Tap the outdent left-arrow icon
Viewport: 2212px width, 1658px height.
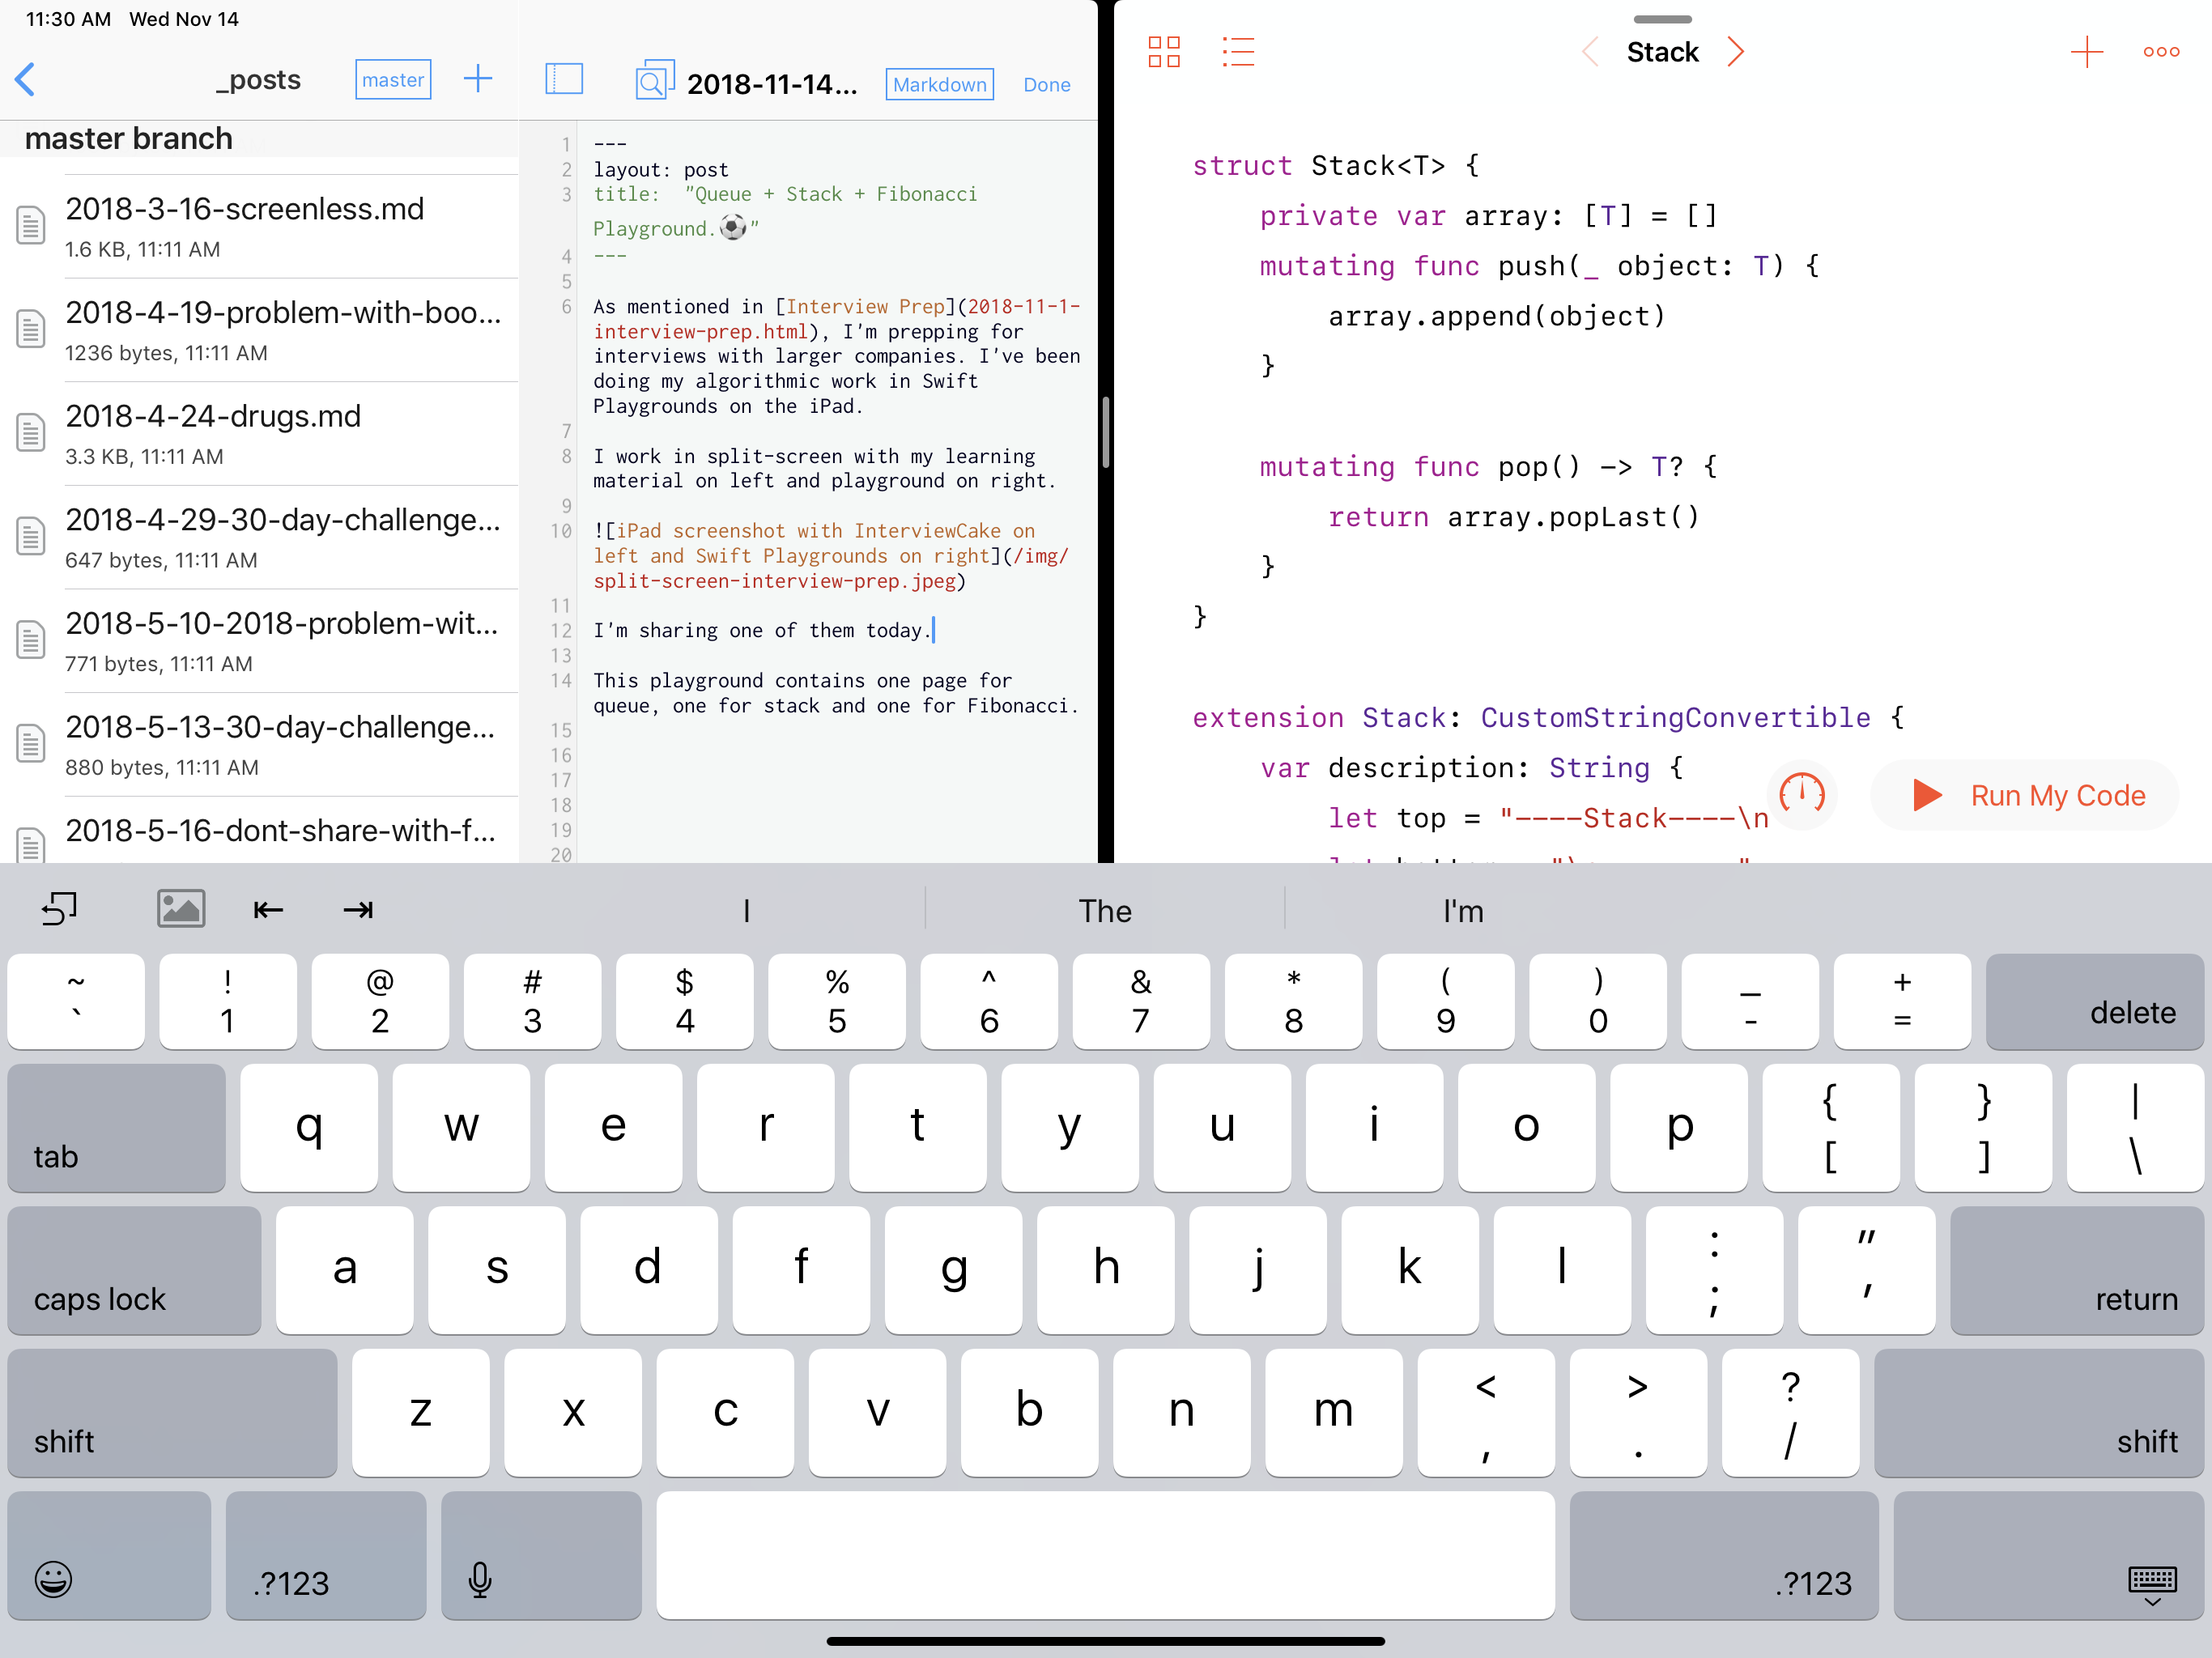(268, 910)
